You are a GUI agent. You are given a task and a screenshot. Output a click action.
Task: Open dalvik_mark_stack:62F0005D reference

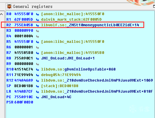pos(71,20)
